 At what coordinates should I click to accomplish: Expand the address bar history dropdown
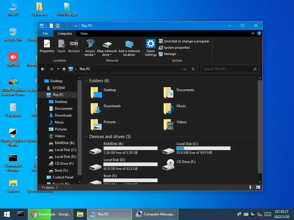click(185, 69)
